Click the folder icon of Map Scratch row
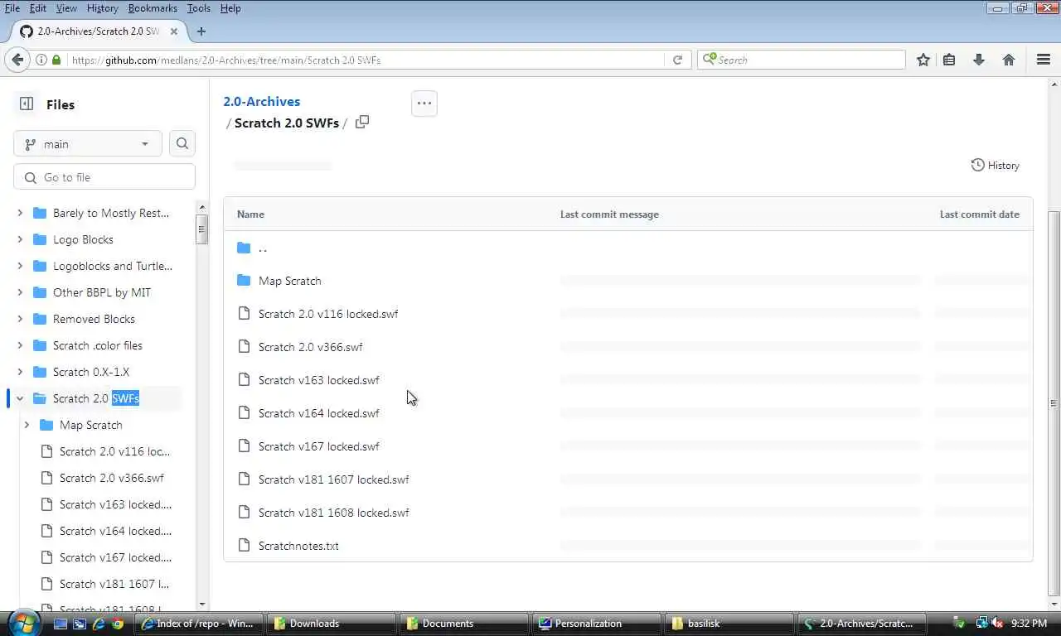 click(x=244, y=281)
